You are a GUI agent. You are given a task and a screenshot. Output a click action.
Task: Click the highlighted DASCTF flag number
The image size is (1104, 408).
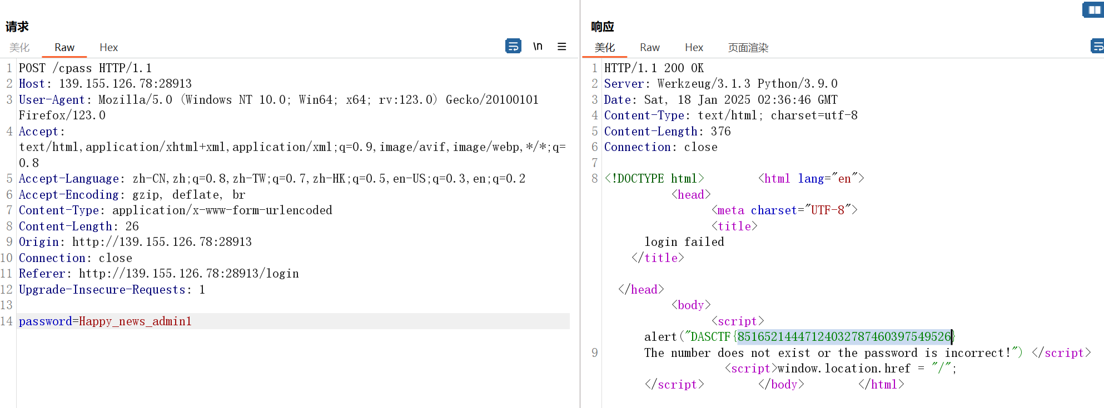pyautogui.click(x=844, y=337)
